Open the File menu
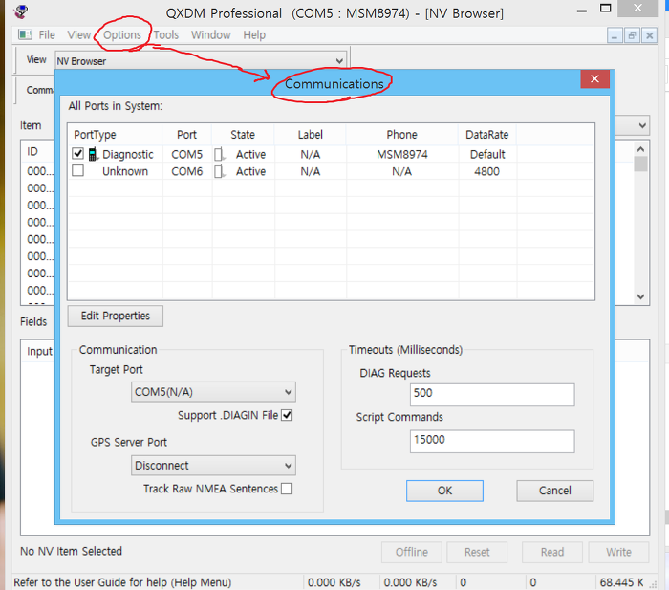The image size is (669, 590). [x=47, y=35]
